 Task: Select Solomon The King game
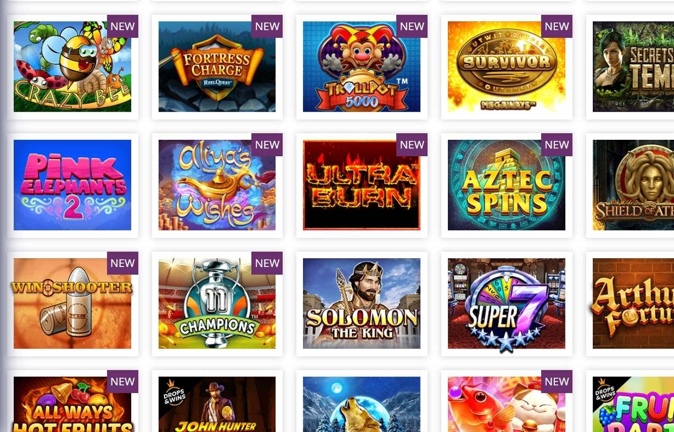362,304
